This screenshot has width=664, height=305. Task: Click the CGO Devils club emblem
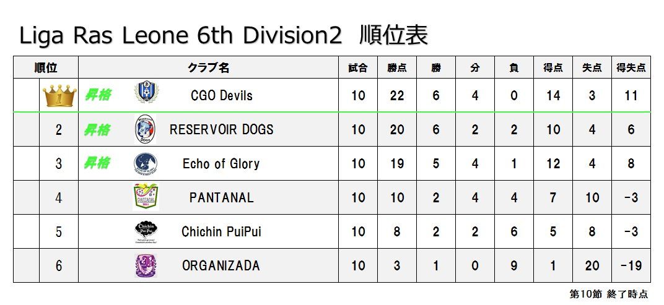click(x=146, y=93)
